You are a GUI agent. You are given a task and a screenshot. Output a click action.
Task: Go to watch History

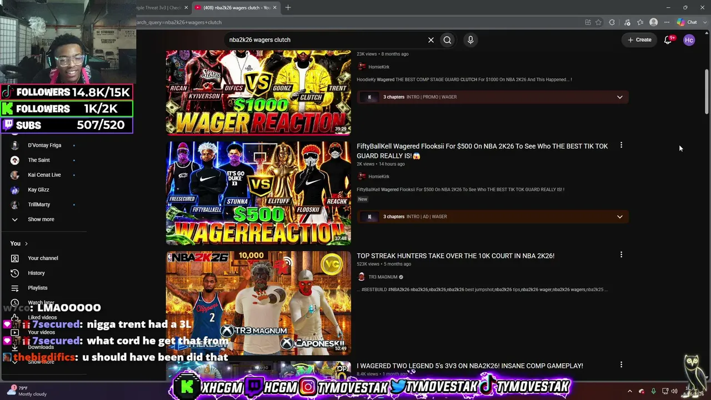36,273
